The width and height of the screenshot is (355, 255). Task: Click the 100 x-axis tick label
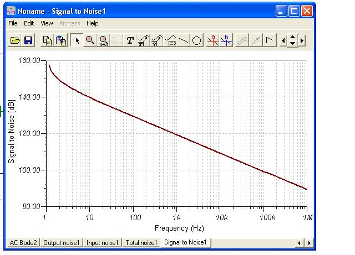135,217
